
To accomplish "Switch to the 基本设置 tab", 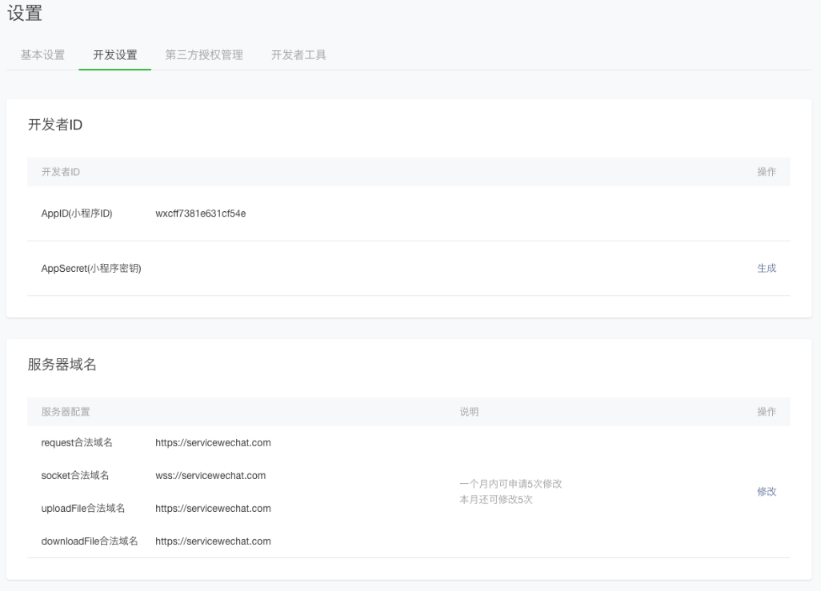I will [x=42, y=55].
